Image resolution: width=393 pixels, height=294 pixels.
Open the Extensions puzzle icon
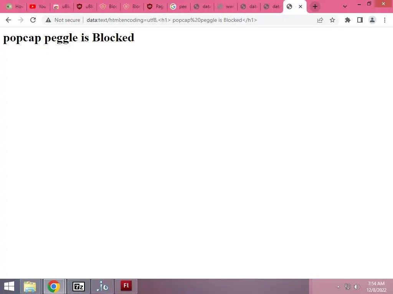click(348, 20)
